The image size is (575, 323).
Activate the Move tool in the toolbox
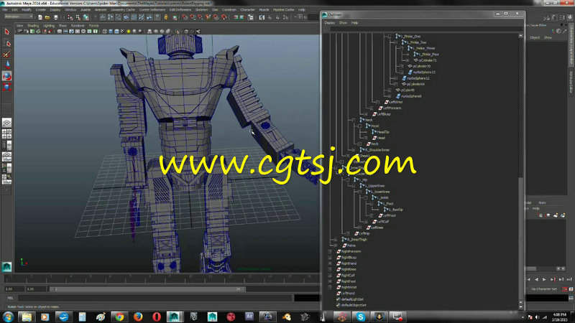6,65
